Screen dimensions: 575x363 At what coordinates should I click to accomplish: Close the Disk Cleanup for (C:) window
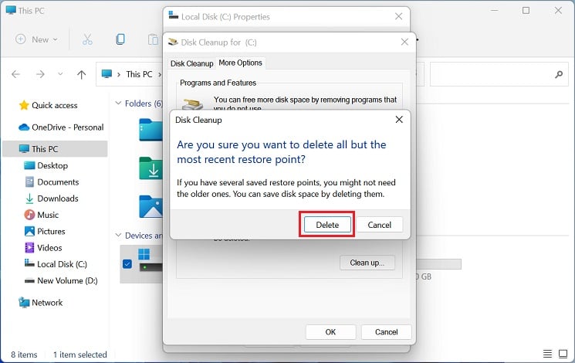(x=404, y=42)
